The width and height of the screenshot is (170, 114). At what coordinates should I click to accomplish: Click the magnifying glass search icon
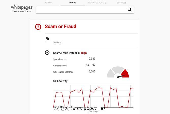[x=129, y=10]
